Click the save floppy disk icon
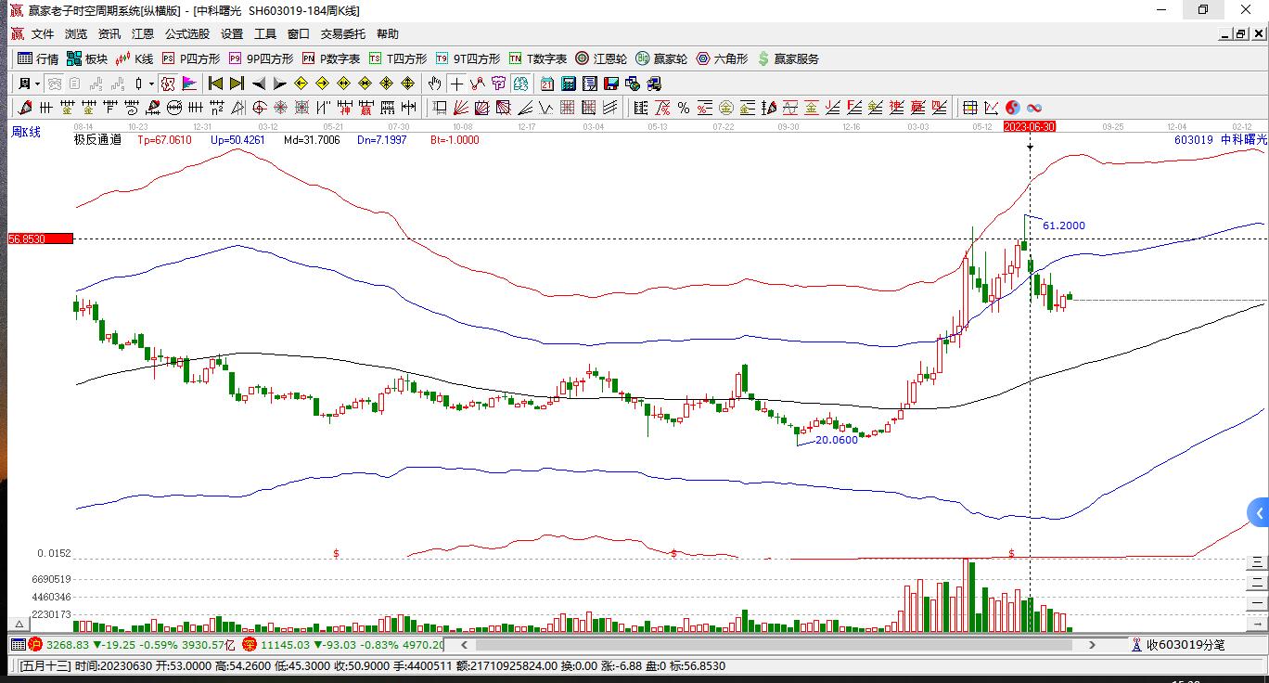The height and width of the screenshot is (683, 1269). pyautogui.click(x=611, y=84)
